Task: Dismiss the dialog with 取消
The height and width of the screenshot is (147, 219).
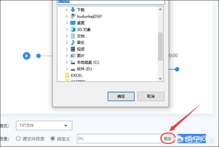Action: tap(151, 96)
